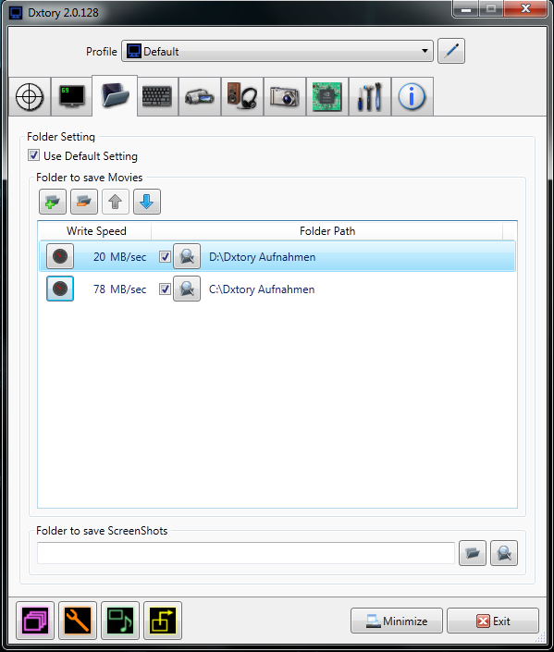Open the ScreenShot tab with camera icon
Viewport: 554px width, 652px height.
(x=285, y=96)
